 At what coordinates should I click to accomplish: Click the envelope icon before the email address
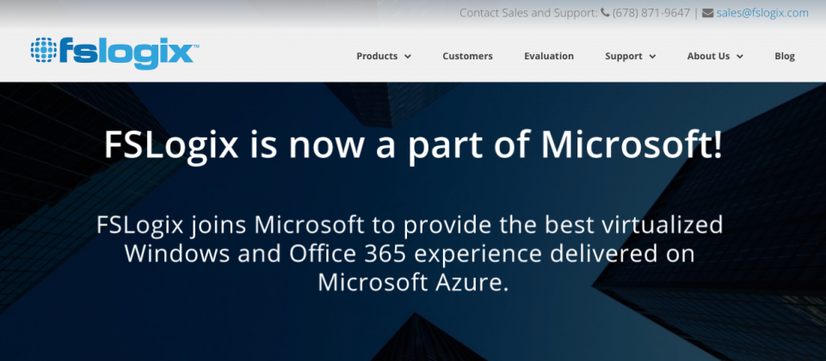tap(707, 13)
